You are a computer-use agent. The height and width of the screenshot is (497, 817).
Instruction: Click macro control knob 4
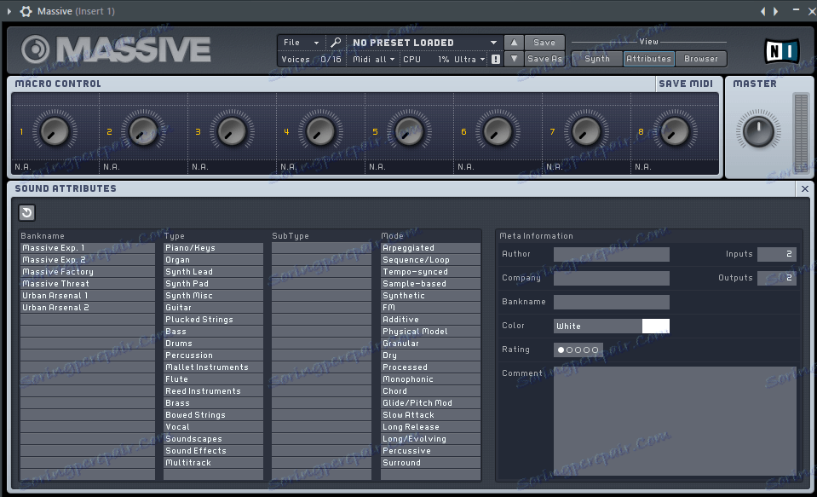(x=320, y=131)
